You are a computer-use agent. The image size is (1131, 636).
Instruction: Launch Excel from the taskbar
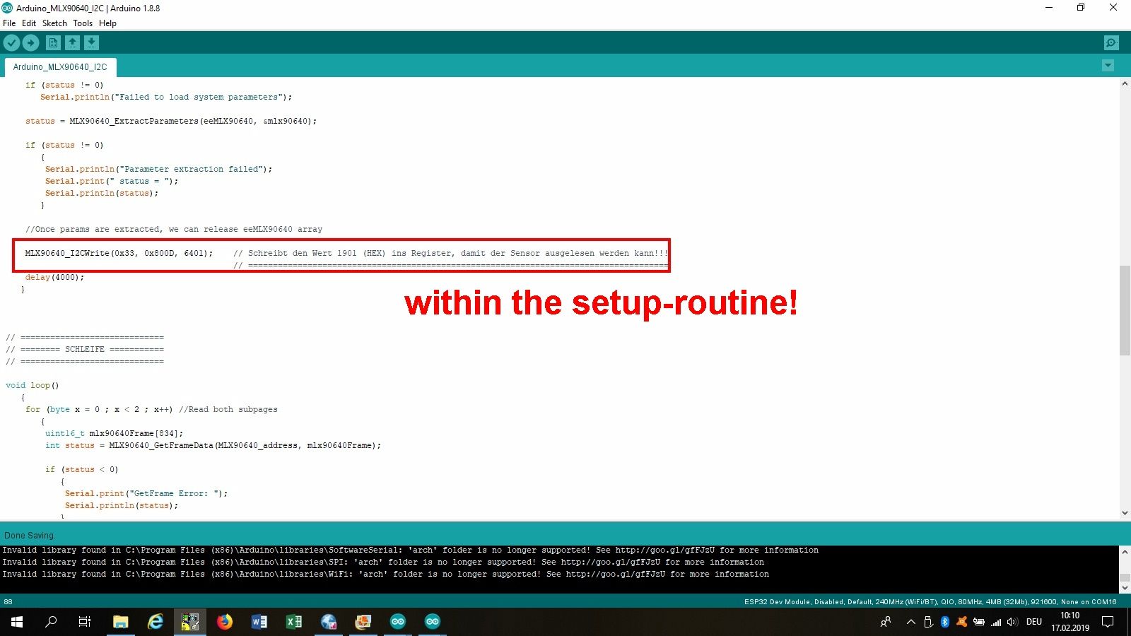click(x=294, y=622)
